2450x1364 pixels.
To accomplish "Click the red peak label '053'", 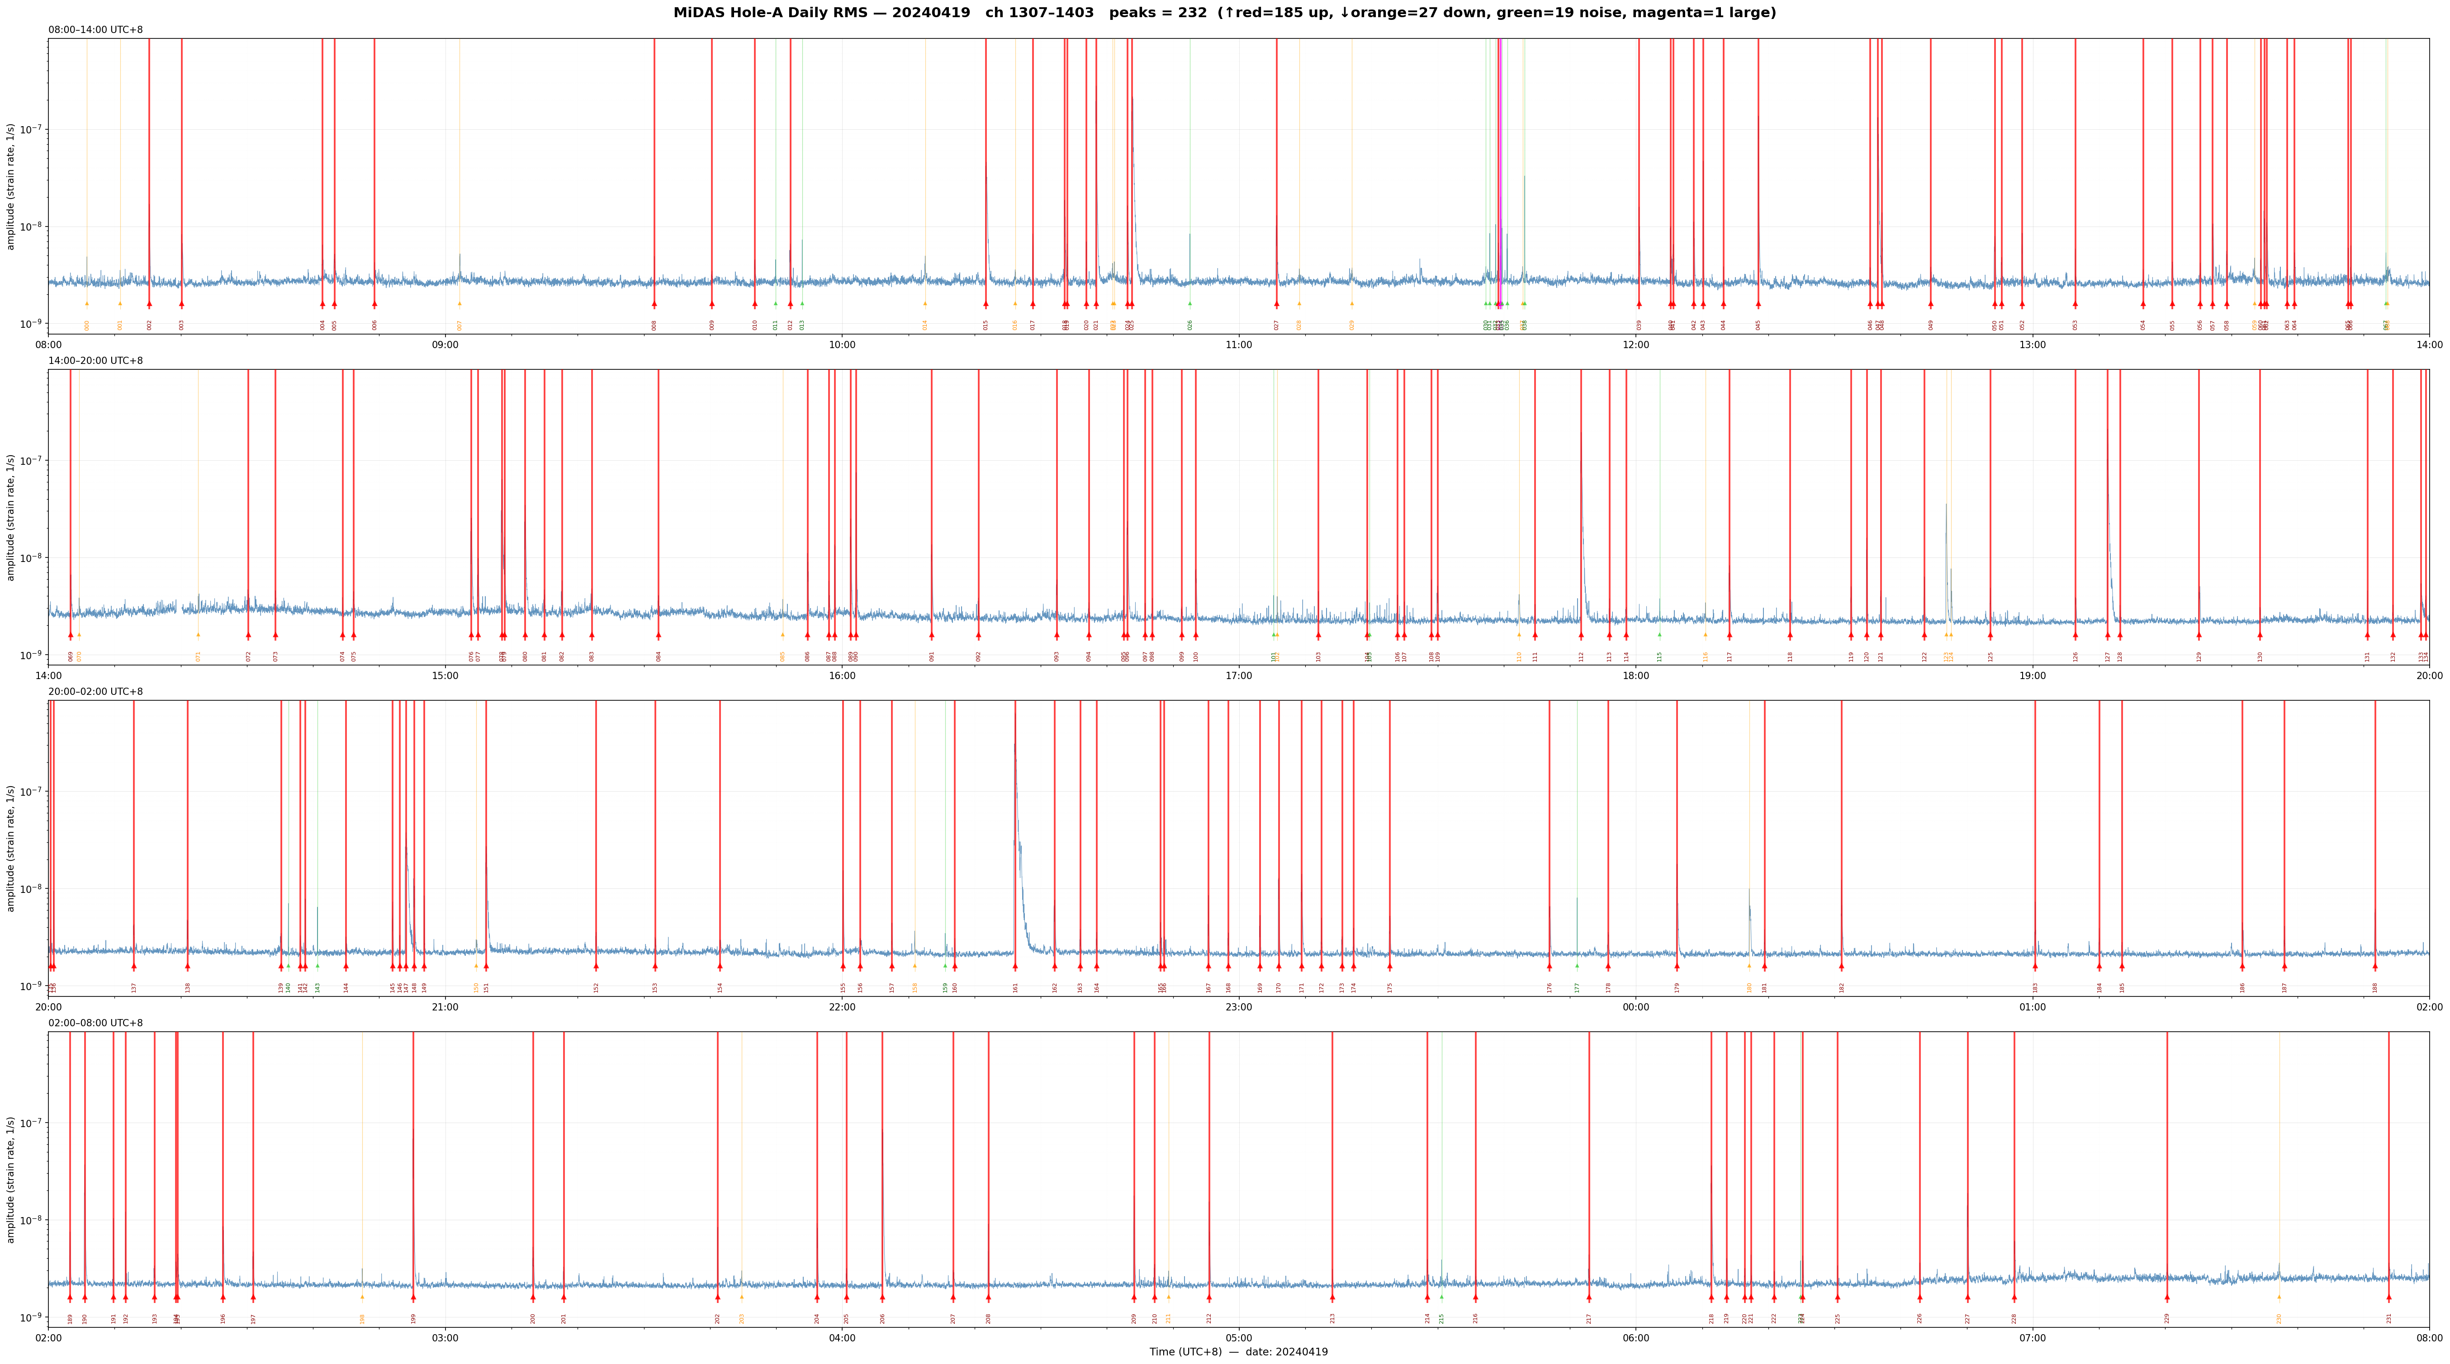I will 2075,325.
